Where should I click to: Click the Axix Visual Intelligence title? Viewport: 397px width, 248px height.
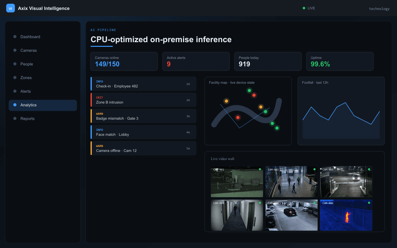click(x=44, y=8)
